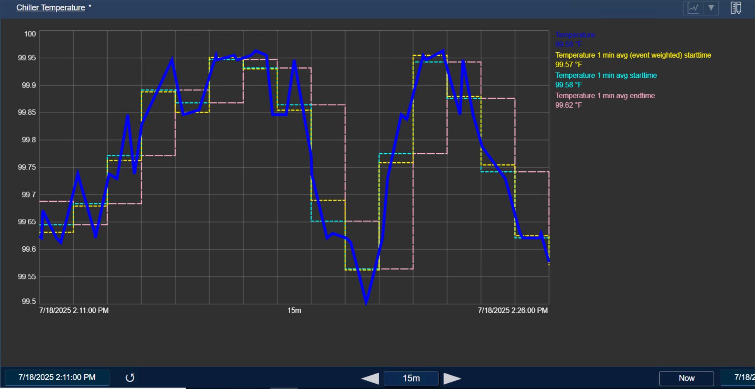The image size is (755, 389).
Task: Step the time range forward with right arrow
Action: 452,379
